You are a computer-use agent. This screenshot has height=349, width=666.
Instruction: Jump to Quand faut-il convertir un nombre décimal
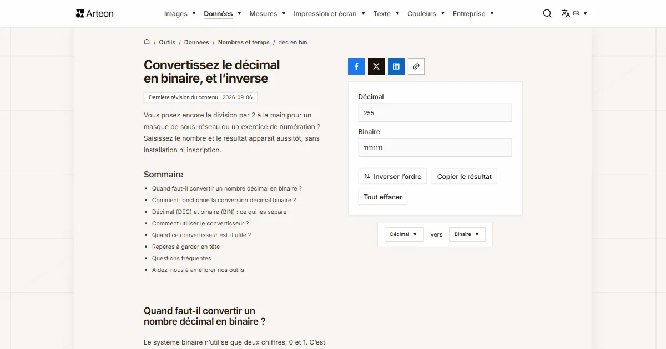(227, 189)
